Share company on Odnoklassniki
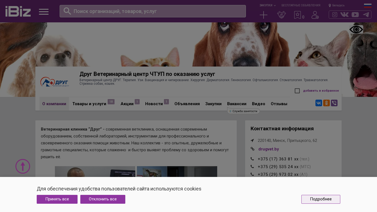The image size is (377, 212). coord(326,103)
